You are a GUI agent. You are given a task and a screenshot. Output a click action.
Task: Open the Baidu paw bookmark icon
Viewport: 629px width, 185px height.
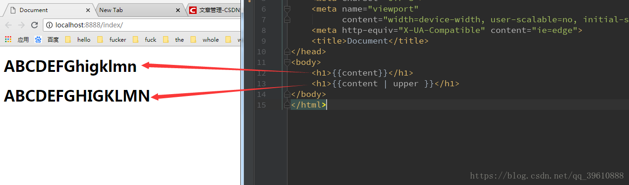(38, 40)
